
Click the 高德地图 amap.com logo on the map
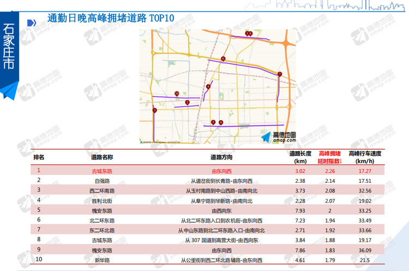tap(279, 137)
